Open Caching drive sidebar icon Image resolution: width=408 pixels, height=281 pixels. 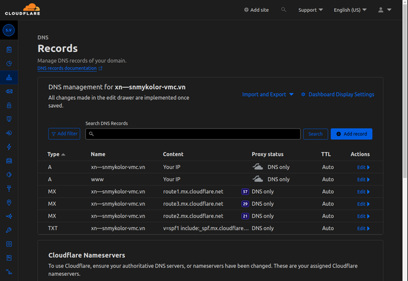pos(9,161)
